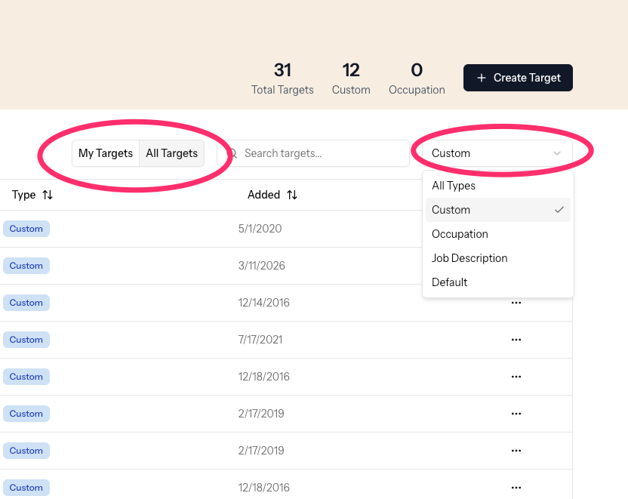
Task: Click the Custom badge in 7/17/2021 row
Action: [26, 340]
